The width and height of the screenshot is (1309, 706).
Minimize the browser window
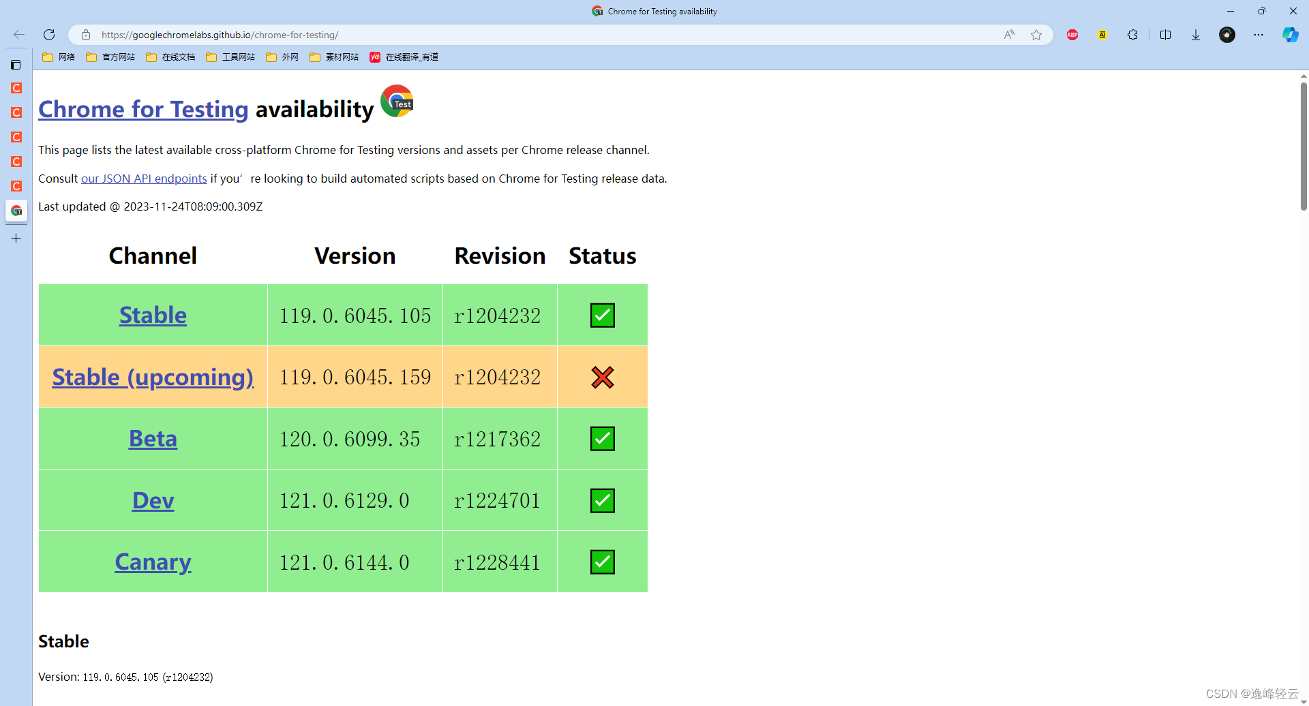[x=1231, y=11]
